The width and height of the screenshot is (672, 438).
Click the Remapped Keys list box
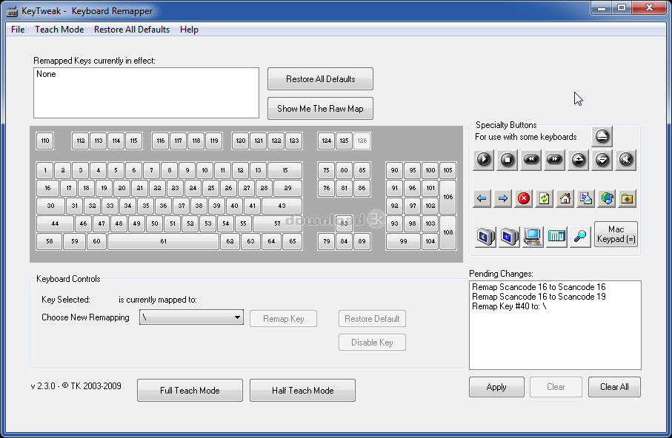pyautogui.click(x=146, y=92)
